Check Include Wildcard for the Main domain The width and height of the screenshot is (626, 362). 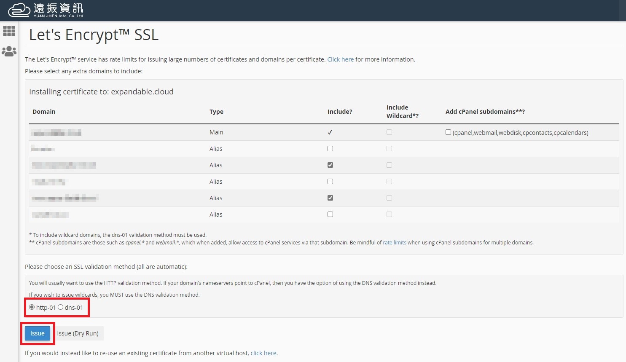click(389, 132)
